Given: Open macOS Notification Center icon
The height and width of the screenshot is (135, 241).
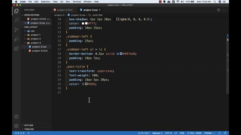Looking at the screenshot, I should (x=224, y=1).
